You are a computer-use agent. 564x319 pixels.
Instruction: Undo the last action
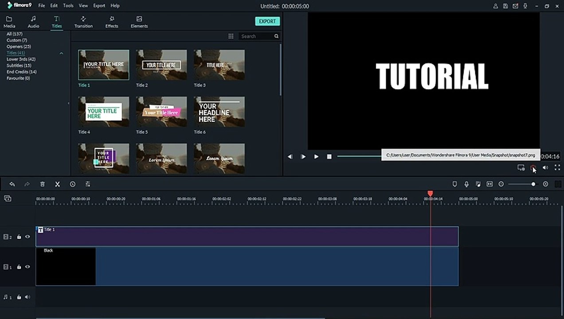click(12, 184)
